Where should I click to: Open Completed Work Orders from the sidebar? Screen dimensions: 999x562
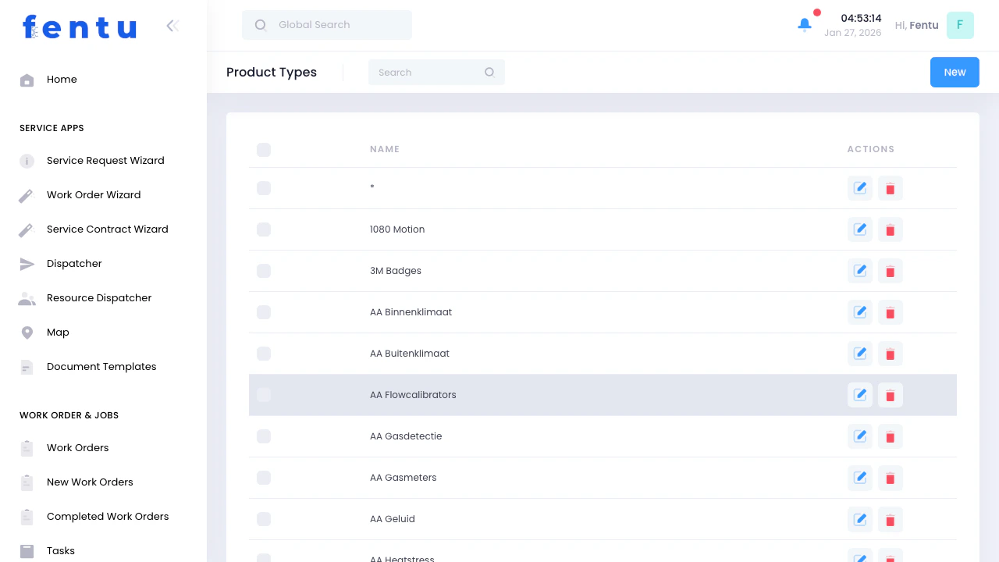108,517
